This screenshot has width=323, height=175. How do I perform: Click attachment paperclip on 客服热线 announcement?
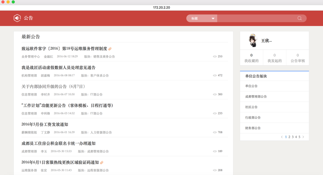tap(102, 163)
